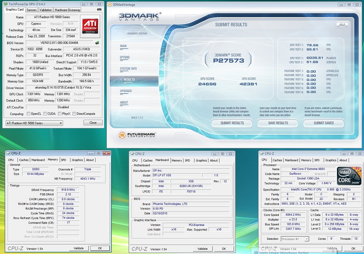Click the GPU Test 1 value 78.66

tap(312, 45)
